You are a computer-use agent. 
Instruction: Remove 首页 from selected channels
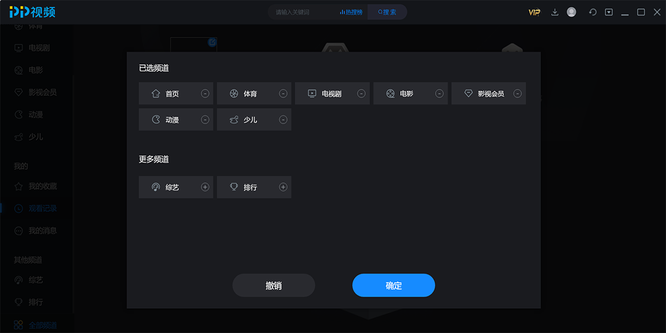tap(205, 94)
